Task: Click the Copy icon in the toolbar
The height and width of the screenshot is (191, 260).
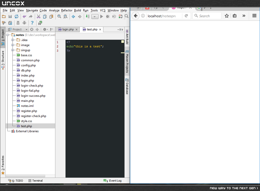Action: (x=45, y=16)
